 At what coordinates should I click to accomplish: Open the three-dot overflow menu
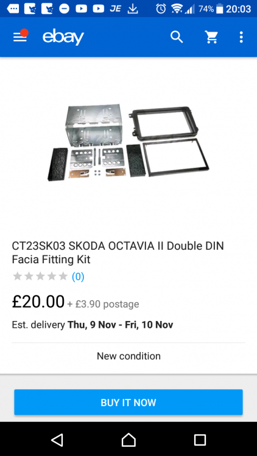[x=241, y=37]
